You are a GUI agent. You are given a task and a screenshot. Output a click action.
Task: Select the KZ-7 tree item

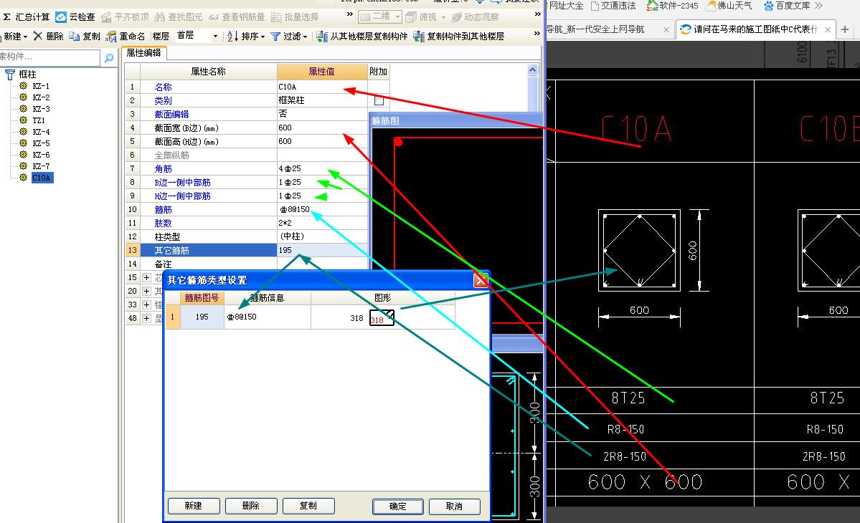tap(41, 166)
